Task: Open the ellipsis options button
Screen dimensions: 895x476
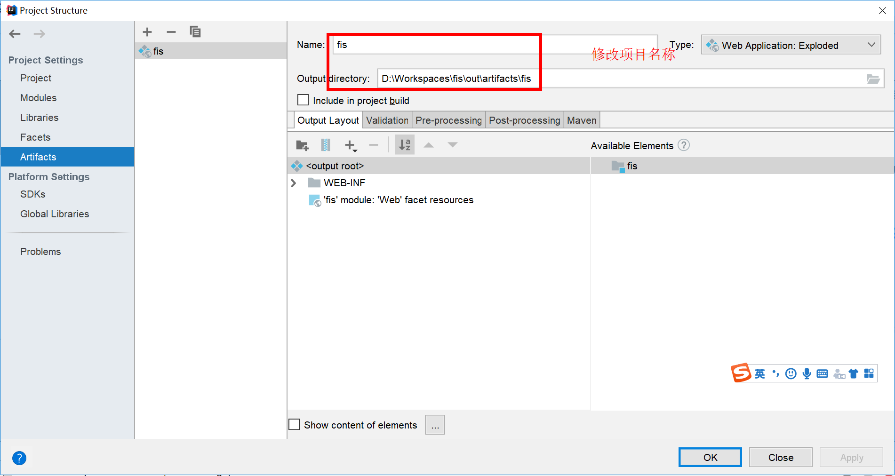Action: click(435, 425)
